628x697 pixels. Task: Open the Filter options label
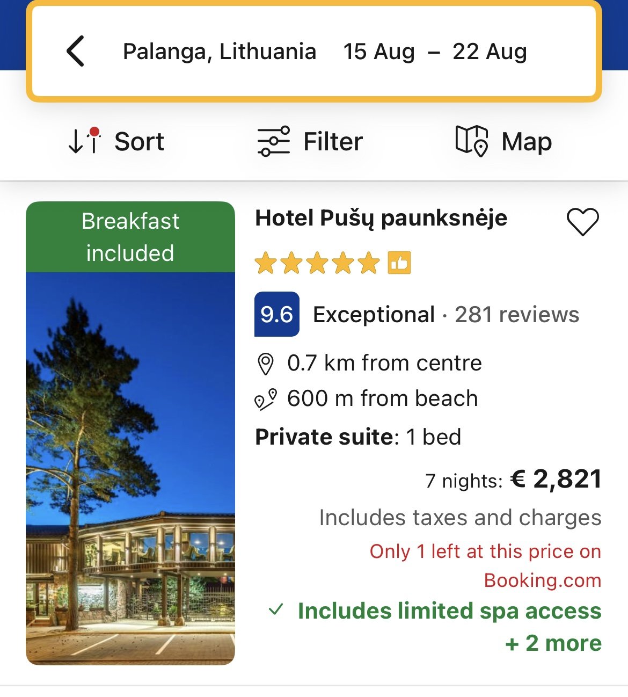pyautogui.click(x=333, y=142)
